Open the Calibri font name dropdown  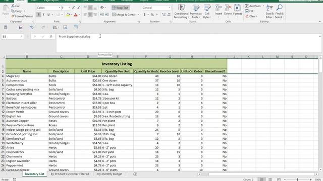click(60, 8)
